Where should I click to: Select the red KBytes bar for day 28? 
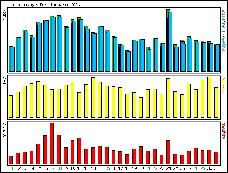pyautogui.click(x=196, y=156)
